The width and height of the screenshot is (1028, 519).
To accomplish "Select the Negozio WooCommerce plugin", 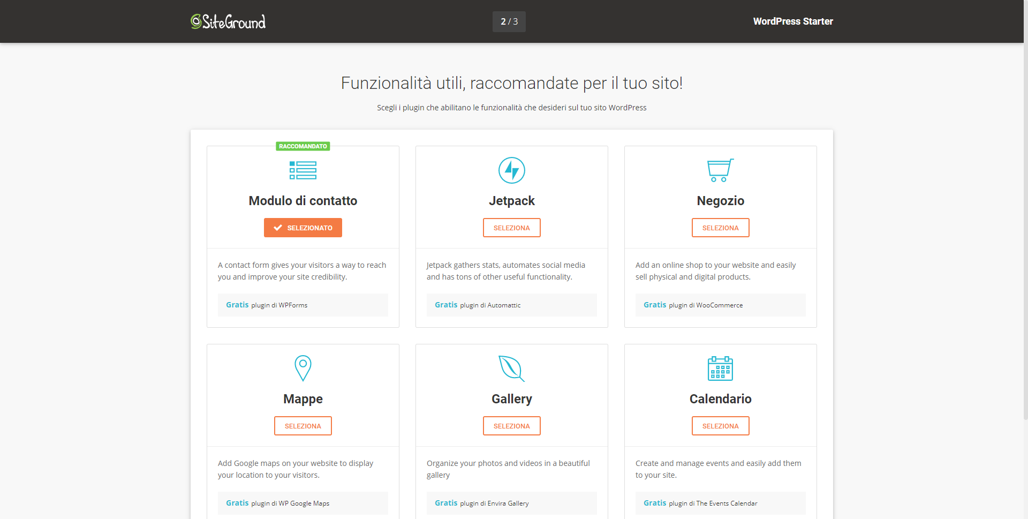I will pyautogui.click(x=720, y=228).
